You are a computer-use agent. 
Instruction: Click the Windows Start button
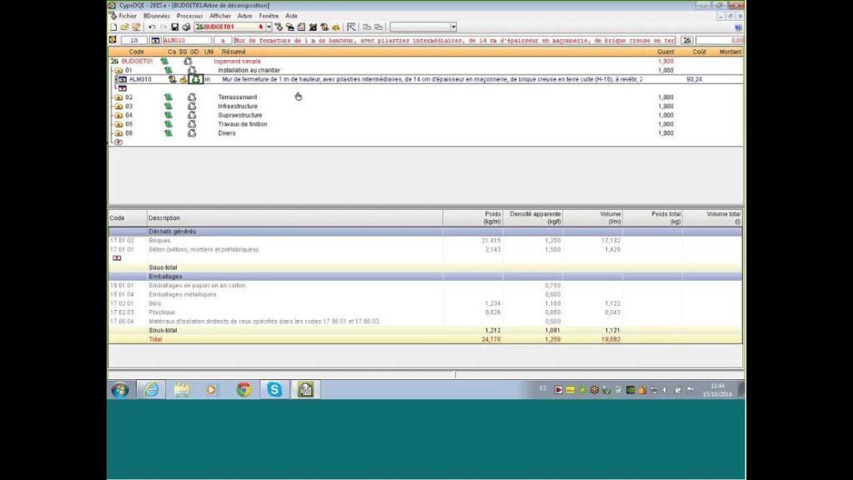pyautogui.click(x=120, y=389)
